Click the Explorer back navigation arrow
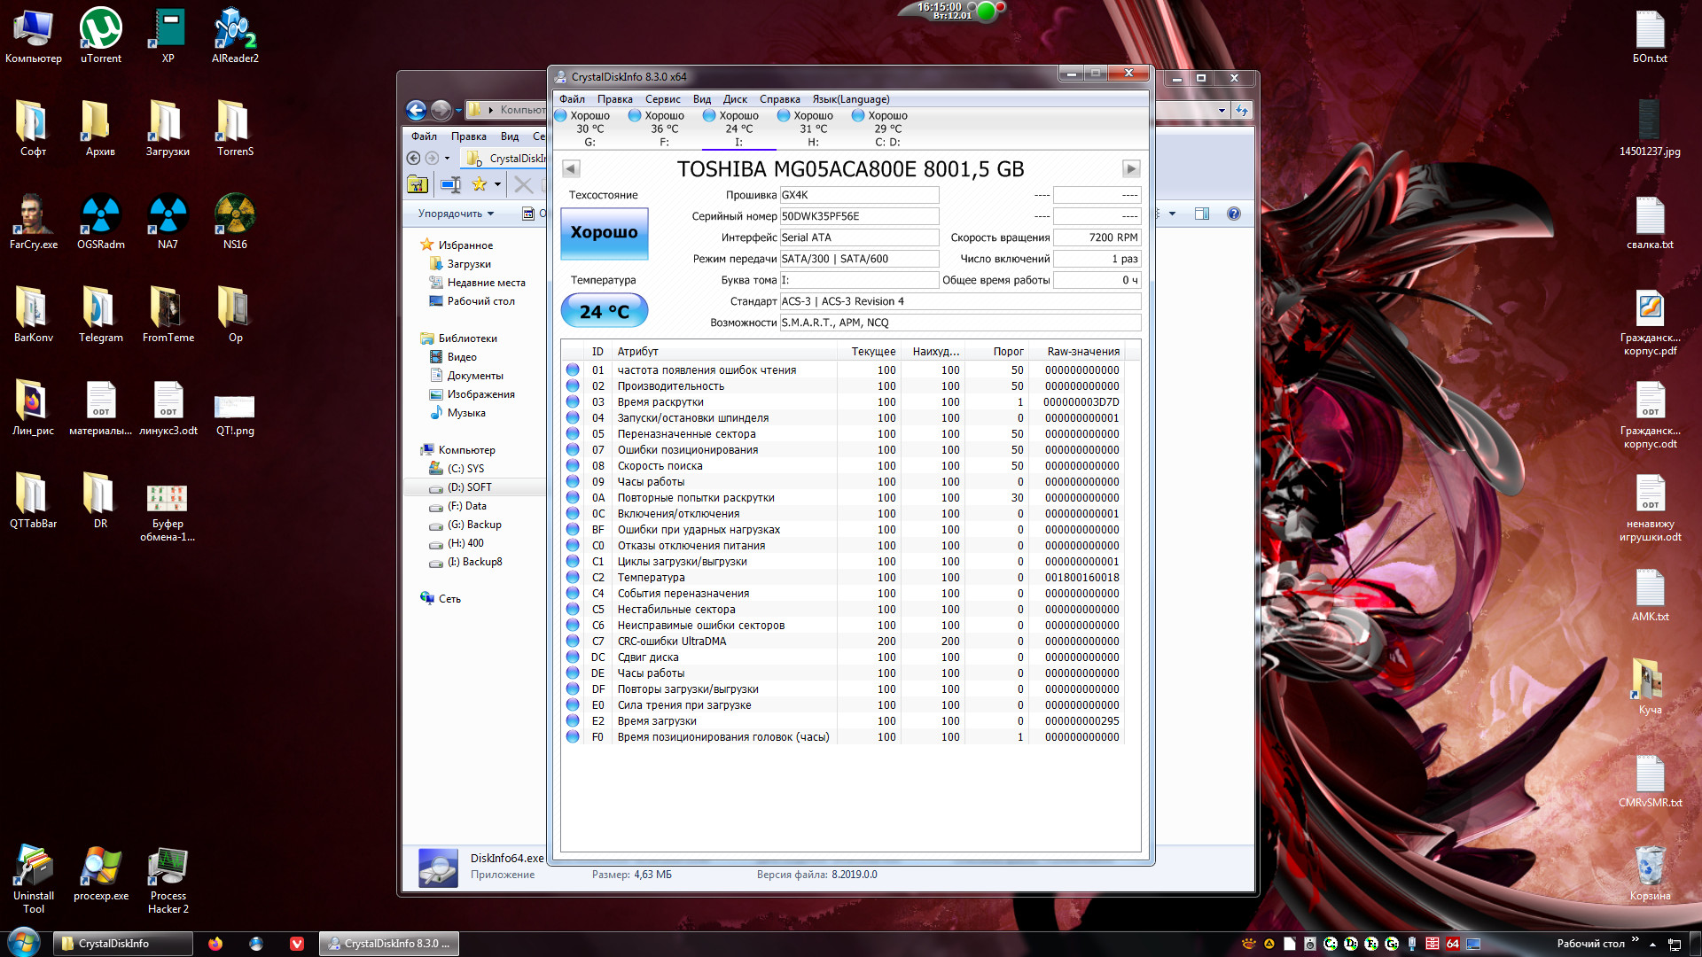1702x957 pixels. pos(416,110)
